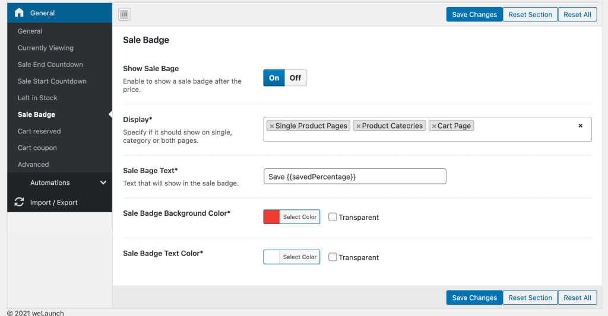The width and height of the screenshot is (608, 316).
Task: Click the Import / Export refresh icon
Action: coord(19,202)
